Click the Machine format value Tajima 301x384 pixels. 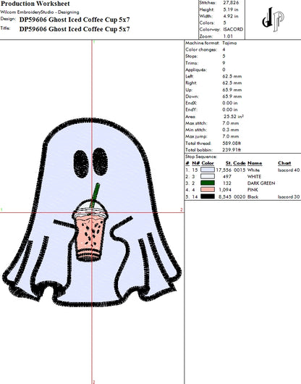tap(229, 43)
